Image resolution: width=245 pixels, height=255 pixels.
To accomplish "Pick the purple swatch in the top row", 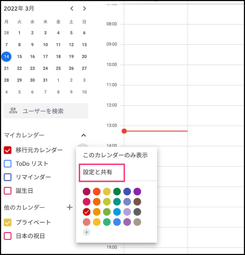I will [x=137, y=192].
